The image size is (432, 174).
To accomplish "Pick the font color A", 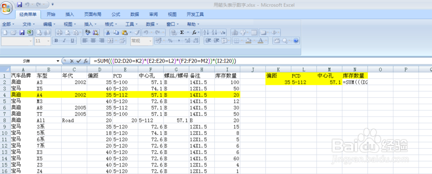I will [260, 41].
